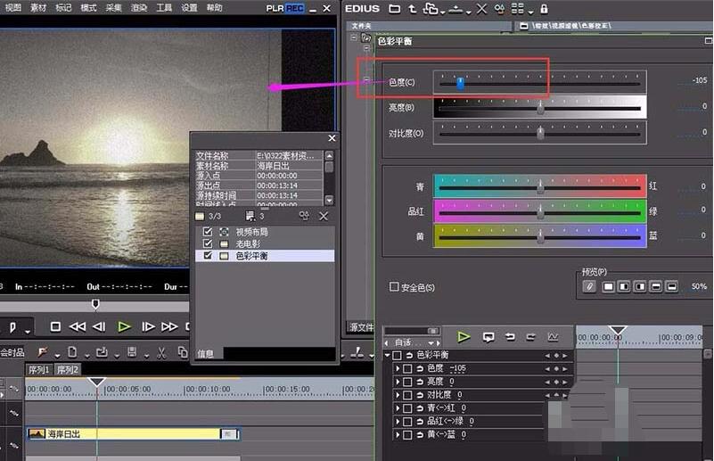Collapse the 色彩平衡 keyframe tree
This screenshot has height=461, width=714.
tap(387, 355)
